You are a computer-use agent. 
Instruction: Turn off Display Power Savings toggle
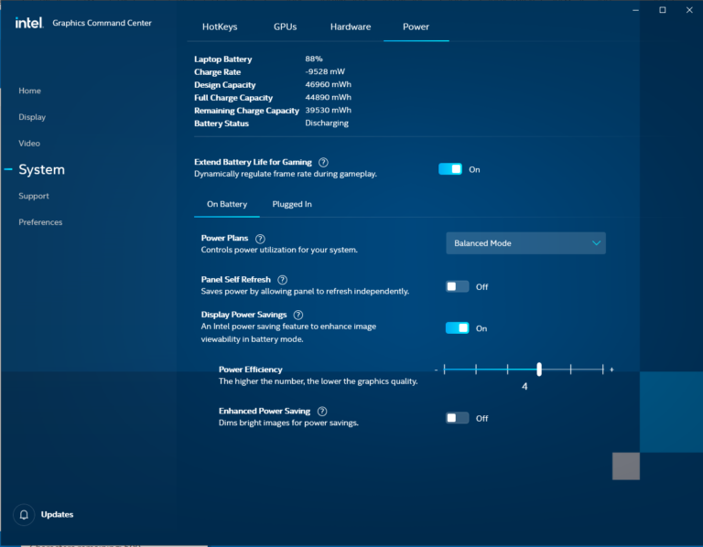[458, 328]
